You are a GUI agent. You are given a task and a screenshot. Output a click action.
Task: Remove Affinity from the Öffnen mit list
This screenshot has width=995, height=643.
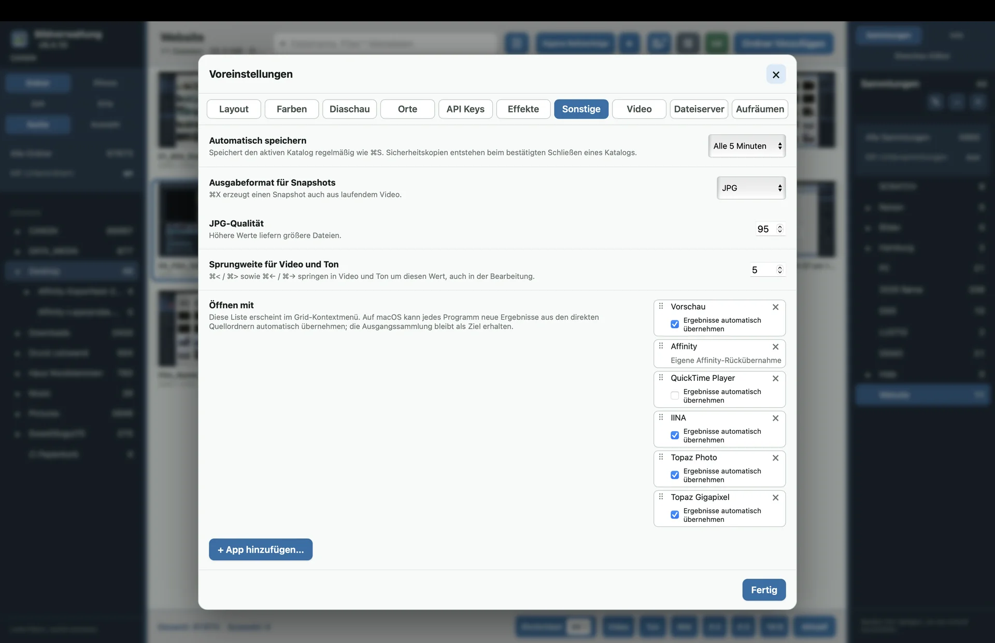[775, 347]
